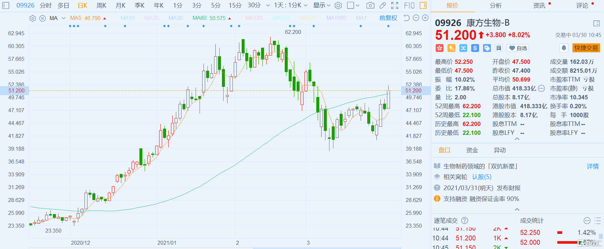Remove MA indicator with the X icon
This screenshot has height=249, width=604.
click(x=42, y=18)
